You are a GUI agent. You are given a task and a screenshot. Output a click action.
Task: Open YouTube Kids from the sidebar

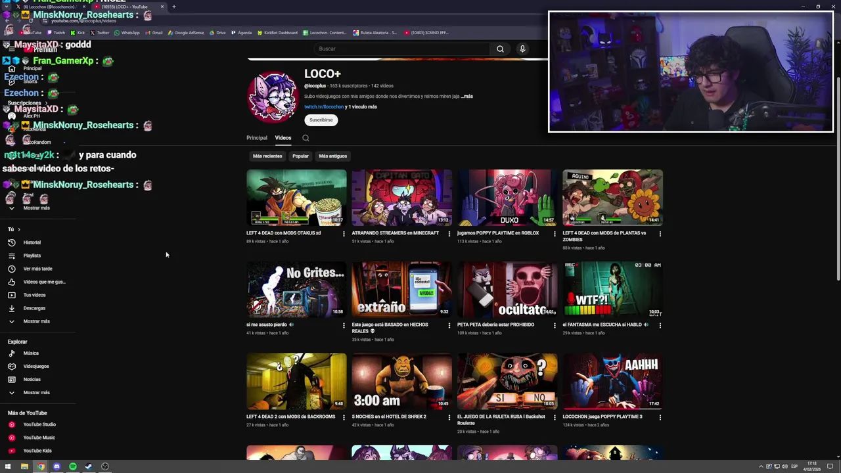37,451
